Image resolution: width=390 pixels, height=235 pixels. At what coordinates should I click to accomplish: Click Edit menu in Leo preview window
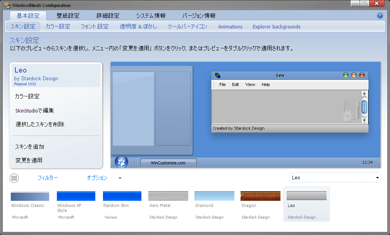pyautogui.click(x=235, y=84)
